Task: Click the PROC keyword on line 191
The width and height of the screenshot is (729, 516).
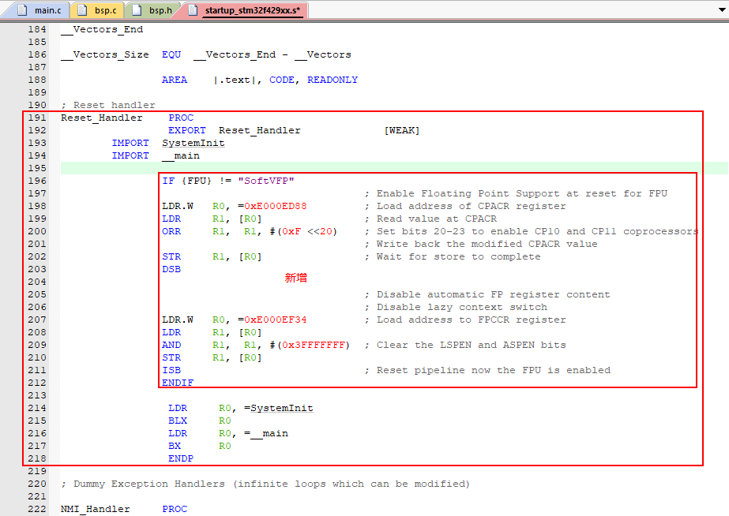Action: 181,118
